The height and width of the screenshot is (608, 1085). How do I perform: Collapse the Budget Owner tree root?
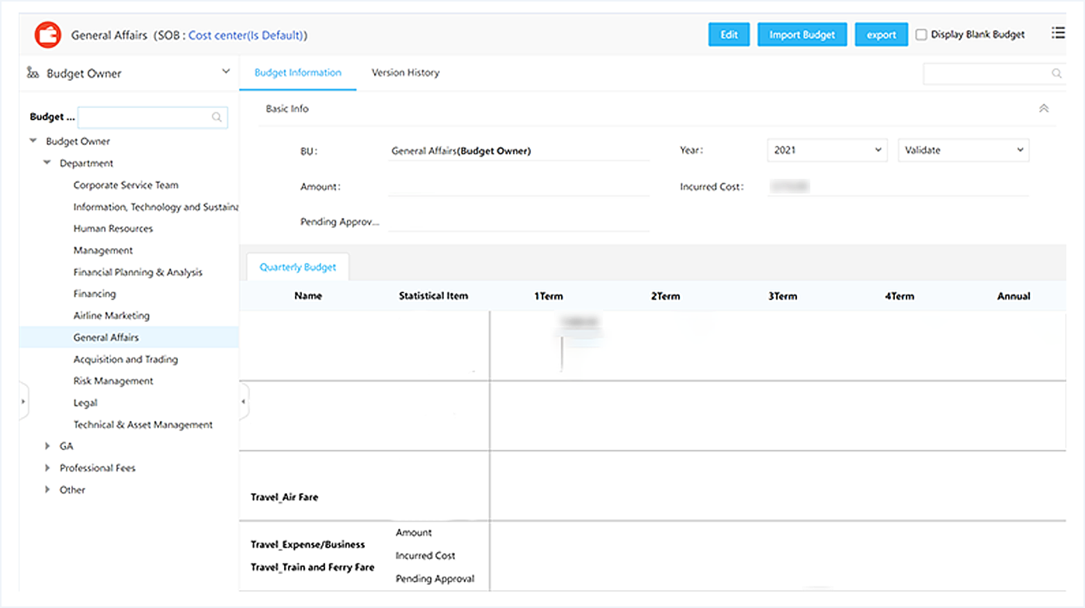[33, 141]
